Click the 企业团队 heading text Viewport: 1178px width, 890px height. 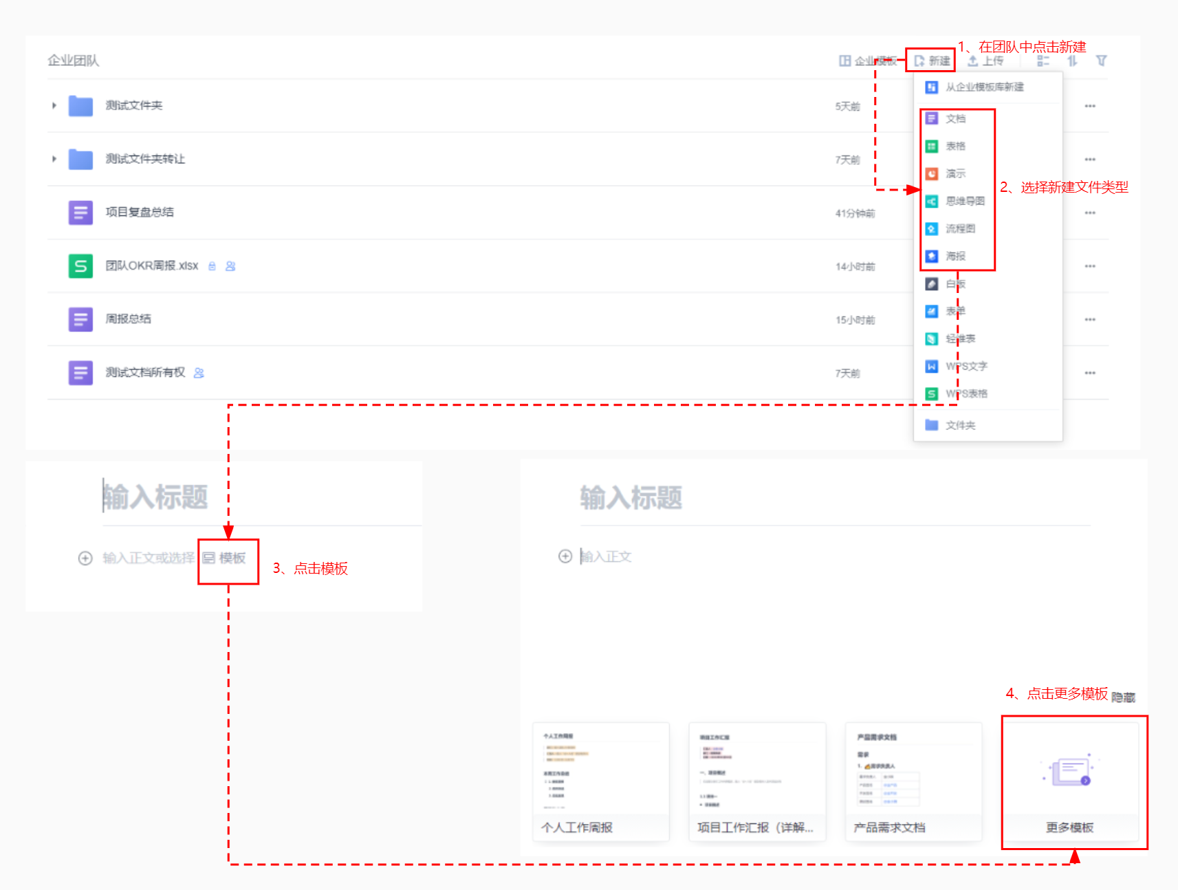click(x=74, y=61)
